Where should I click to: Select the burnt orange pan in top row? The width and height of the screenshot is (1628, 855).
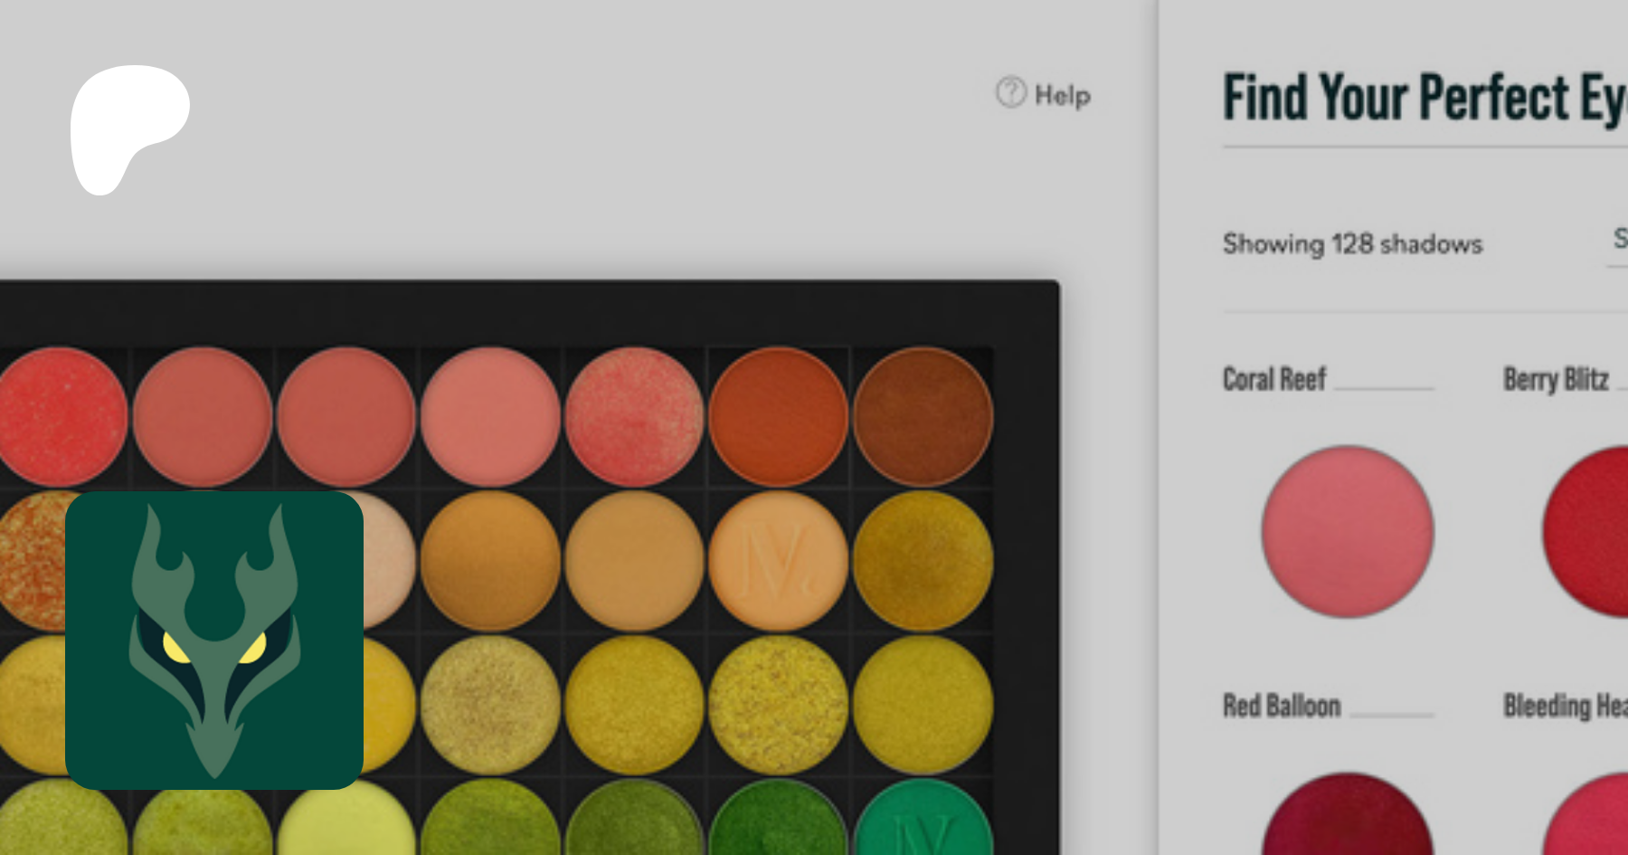click(778, 417)
